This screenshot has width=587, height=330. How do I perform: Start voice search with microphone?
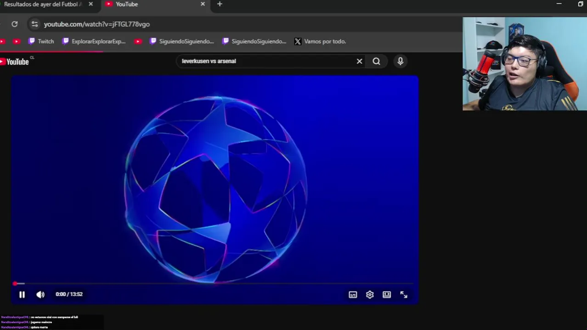pos(400,61)
